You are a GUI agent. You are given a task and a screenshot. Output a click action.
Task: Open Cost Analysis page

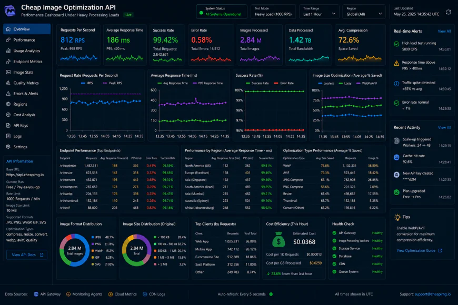pos(27,115)
